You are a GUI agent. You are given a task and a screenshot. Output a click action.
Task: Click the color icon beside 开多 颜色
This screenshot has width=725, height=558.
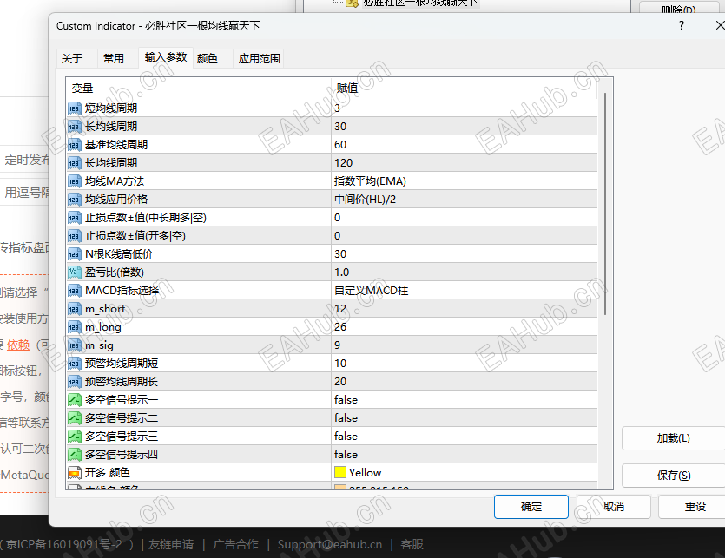click(x=75, y=473)
